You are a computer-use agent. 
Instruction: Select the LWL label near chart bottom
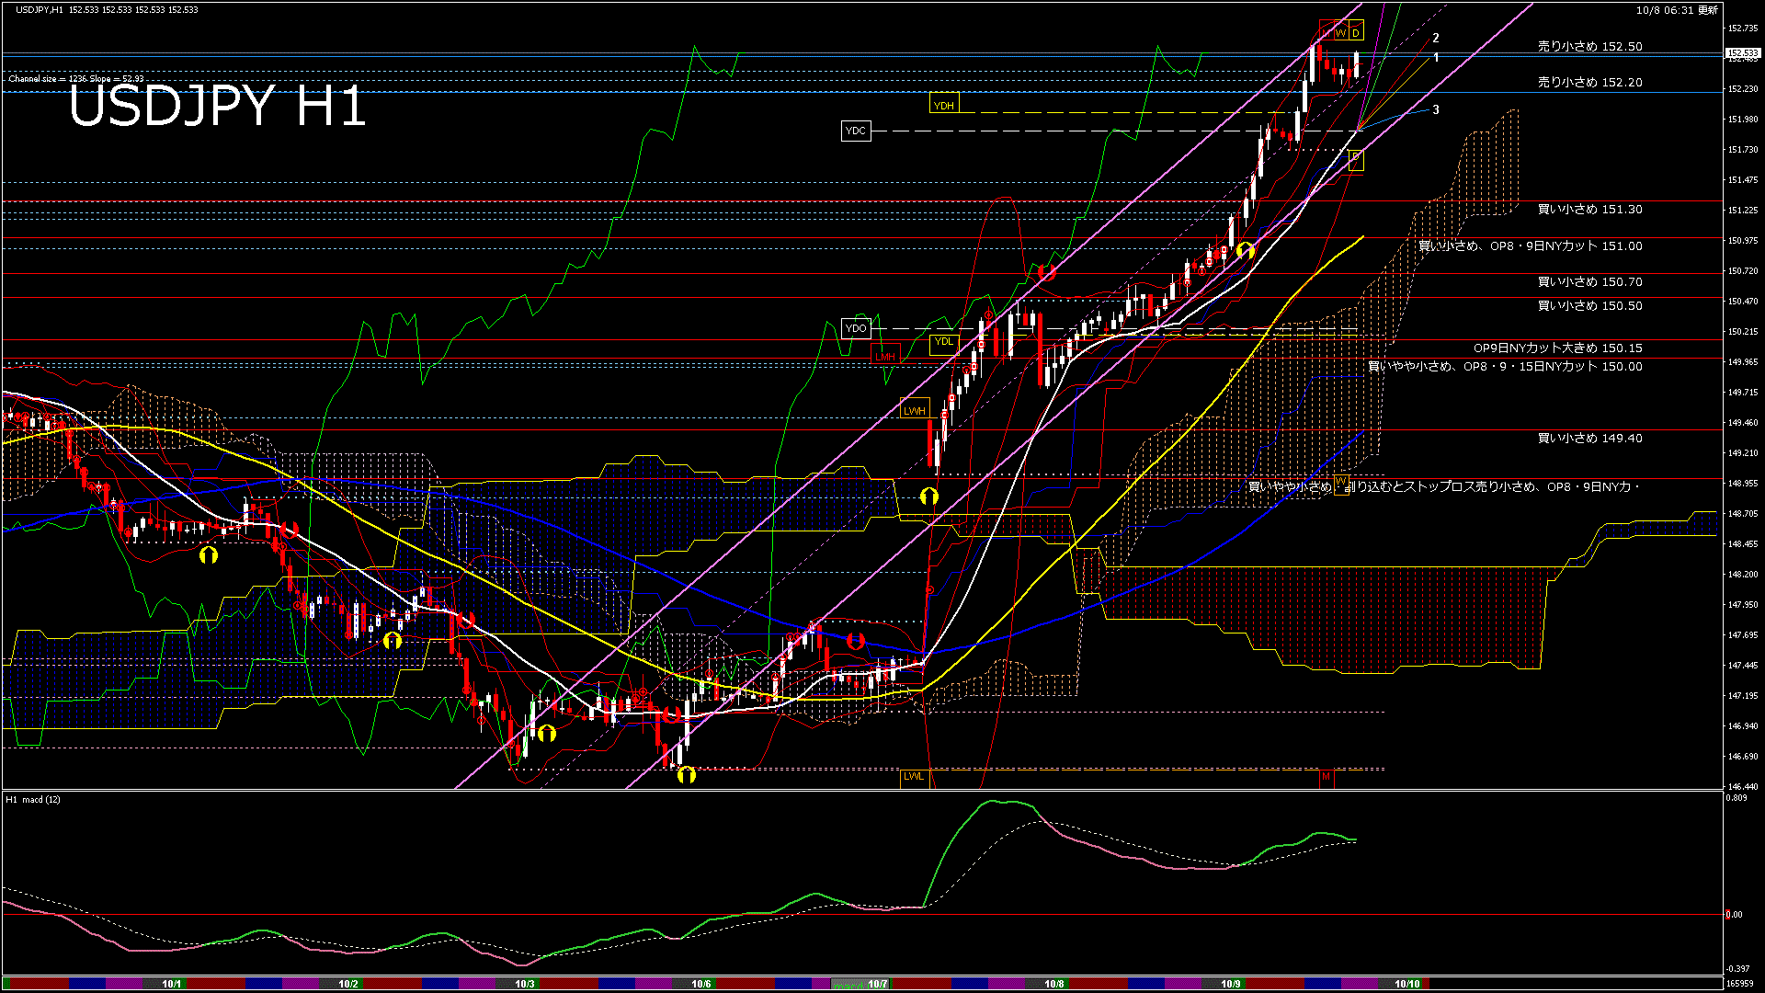(x=913, y=776)
